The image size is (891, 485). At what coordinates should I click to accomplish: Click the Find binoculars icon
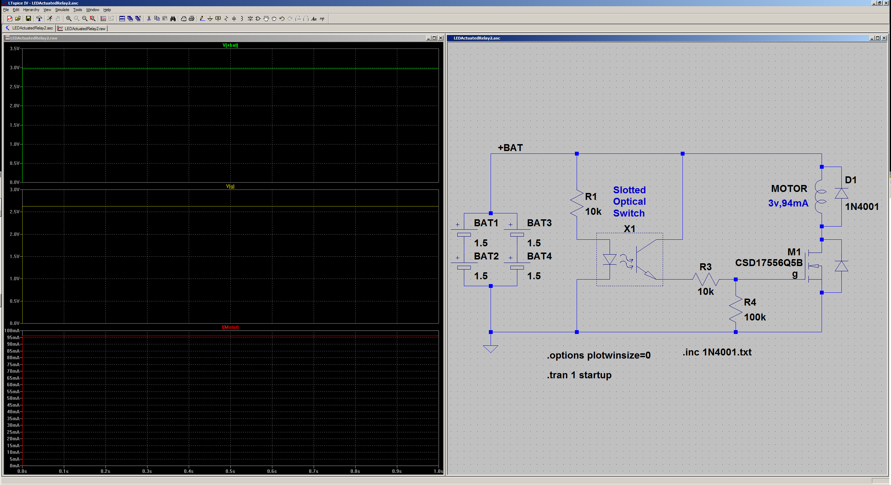coord(173,19)
